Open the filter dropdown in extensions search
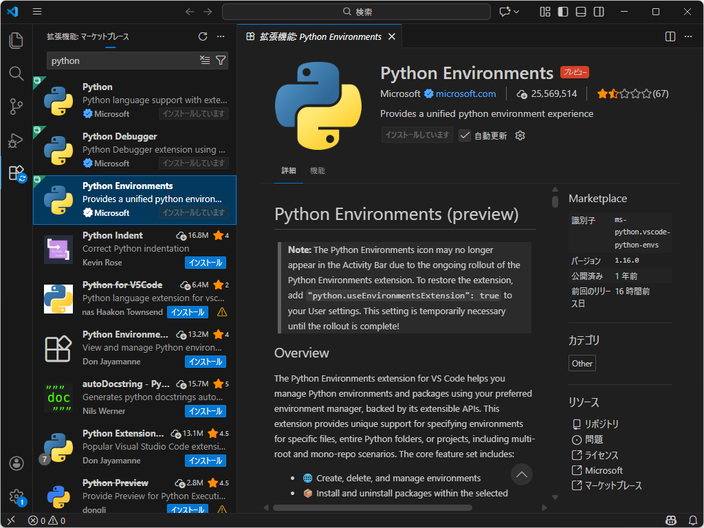704x528 pixels. click(x=220, y=60)
